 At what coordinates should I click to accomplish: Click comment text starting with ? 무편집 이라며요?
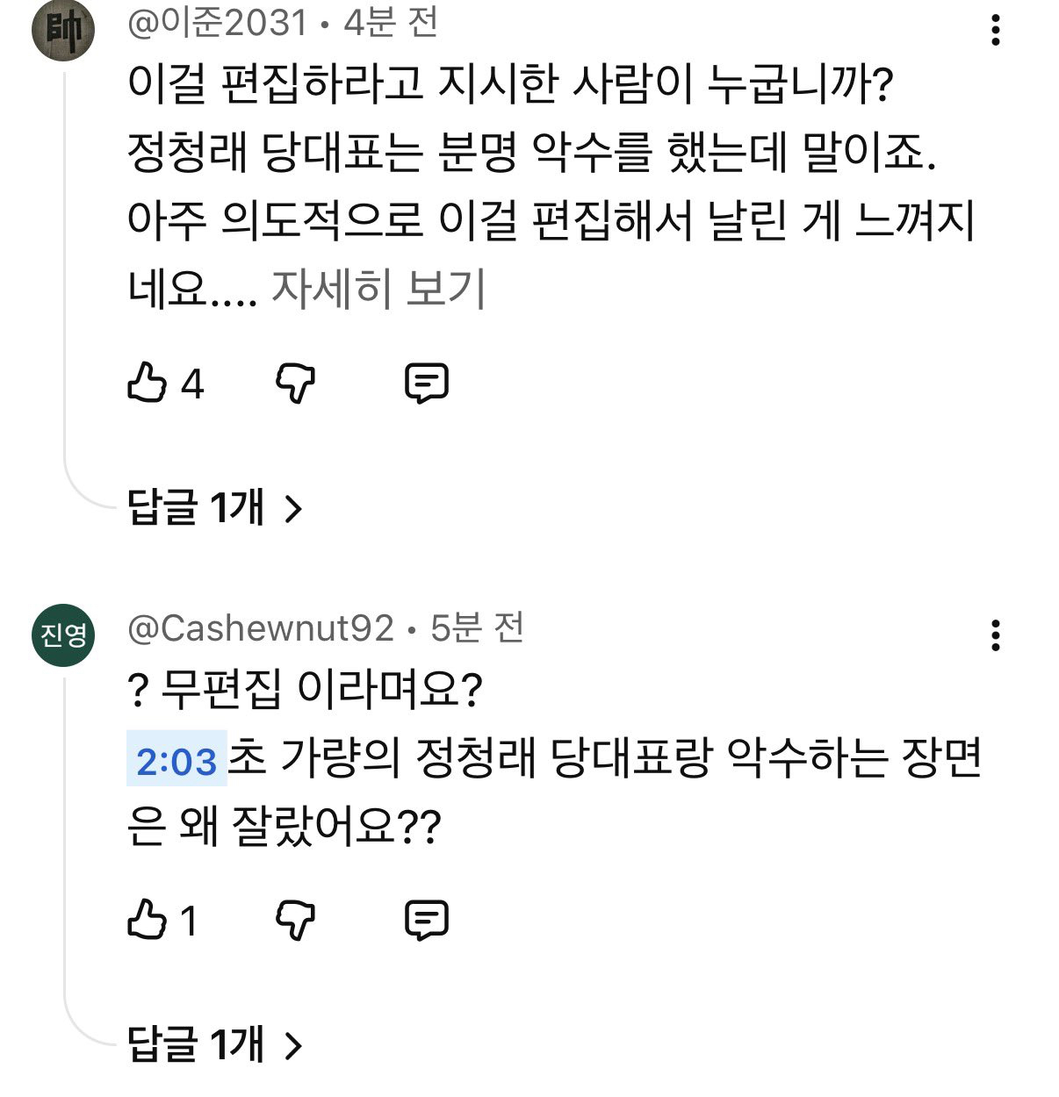pyautogui.click(x=306, y=691)
